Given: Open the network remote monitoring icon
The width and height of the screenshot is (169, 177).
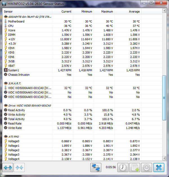Looking at the screenshot, I should coord(96,167).
